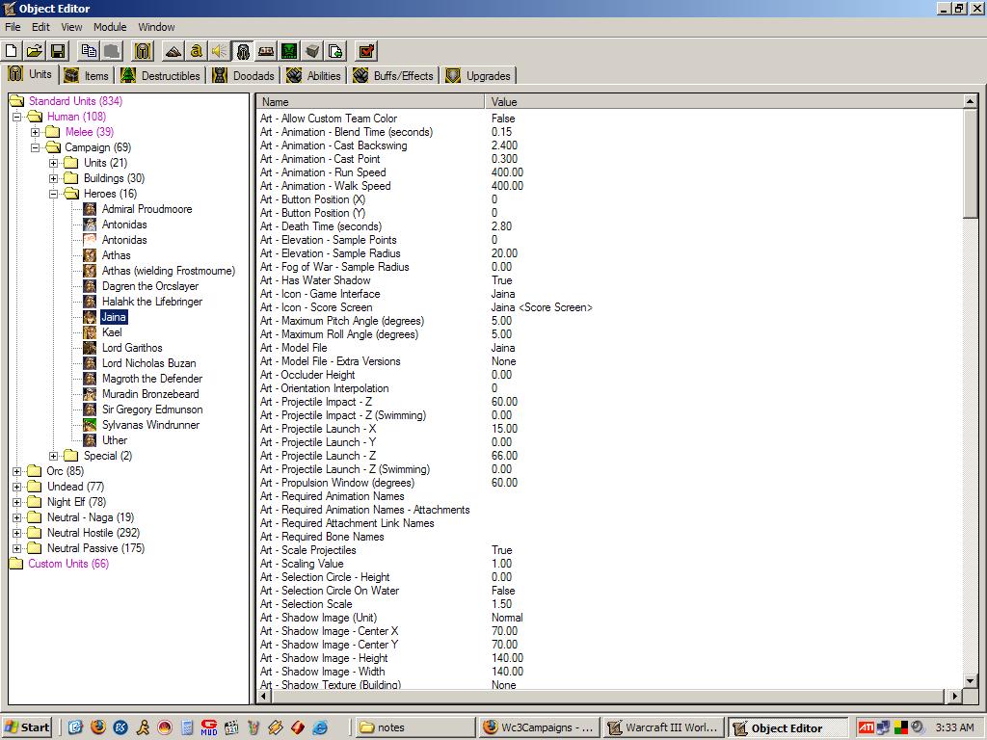Collapse the Human (108) folder

point(17,117)
